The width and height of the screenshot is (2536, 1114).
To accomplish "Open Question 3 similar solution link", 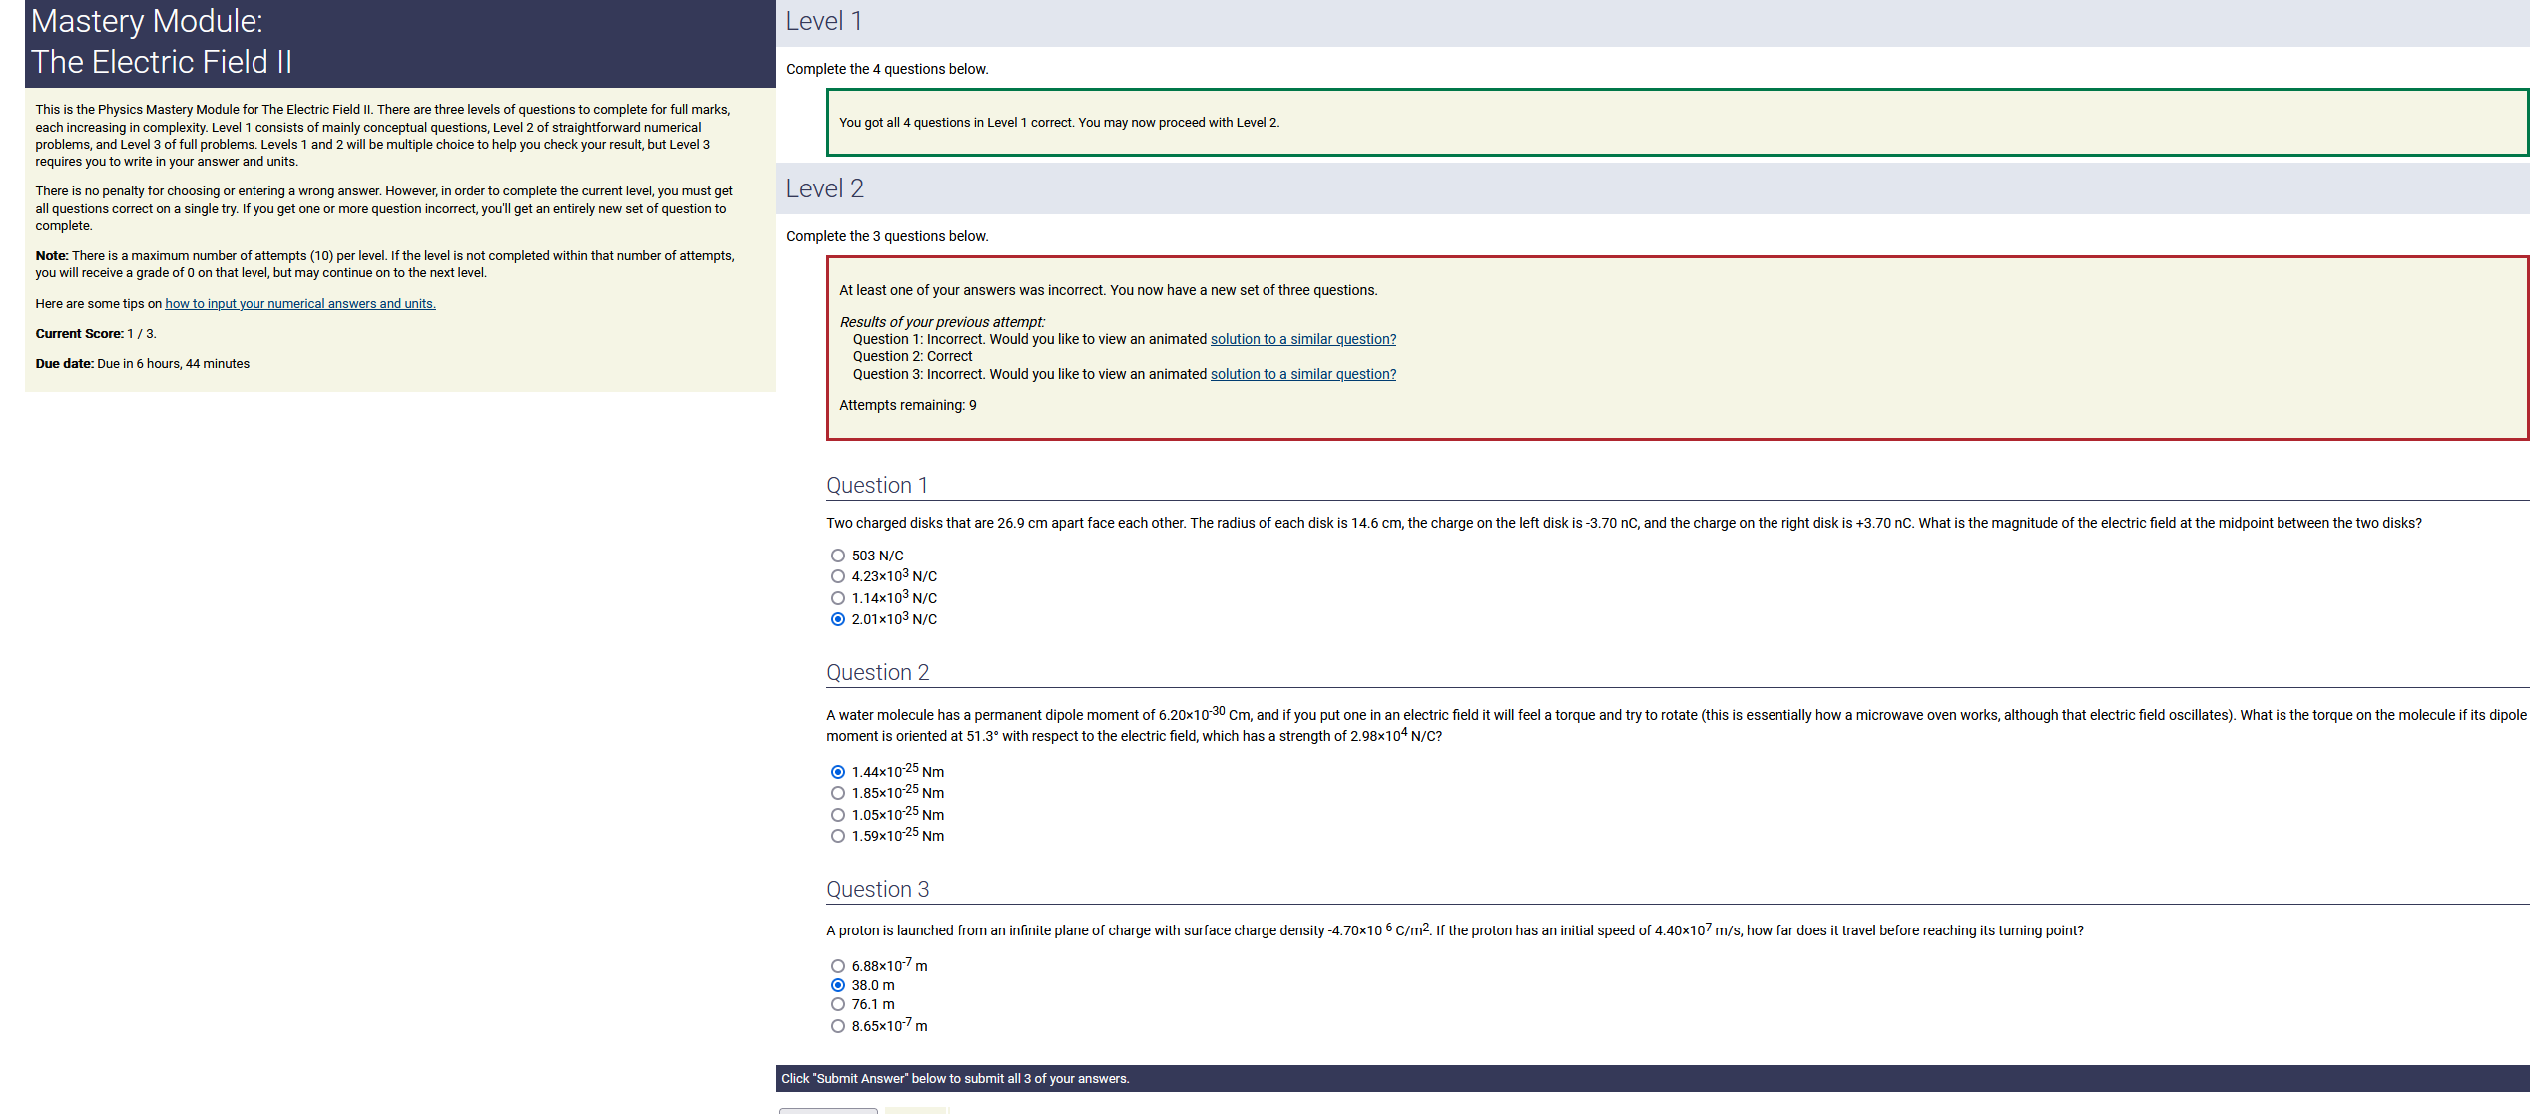I will click(x=1302, y=374).
